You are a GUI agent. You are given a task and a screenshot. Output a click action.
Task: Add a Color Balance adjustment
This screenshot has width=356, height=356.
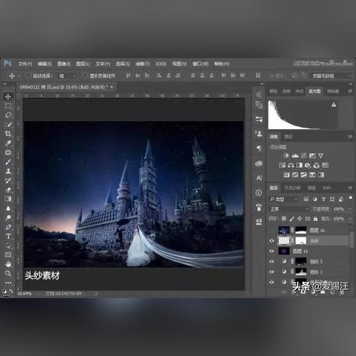coord(291,165)
